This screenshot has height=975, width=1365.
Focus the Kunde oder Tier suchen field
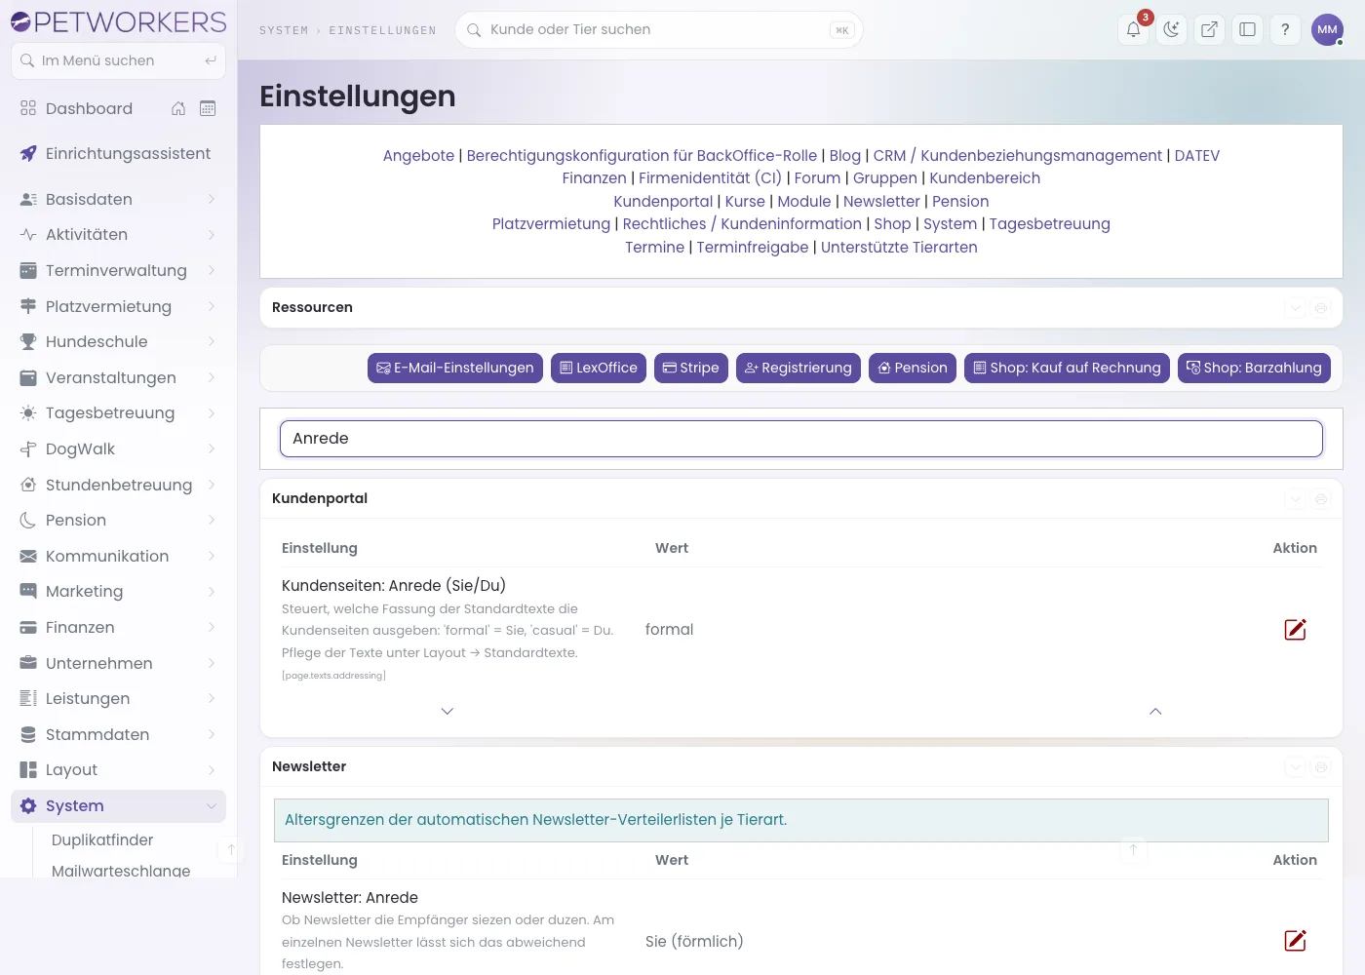click(x=659, y=30)
